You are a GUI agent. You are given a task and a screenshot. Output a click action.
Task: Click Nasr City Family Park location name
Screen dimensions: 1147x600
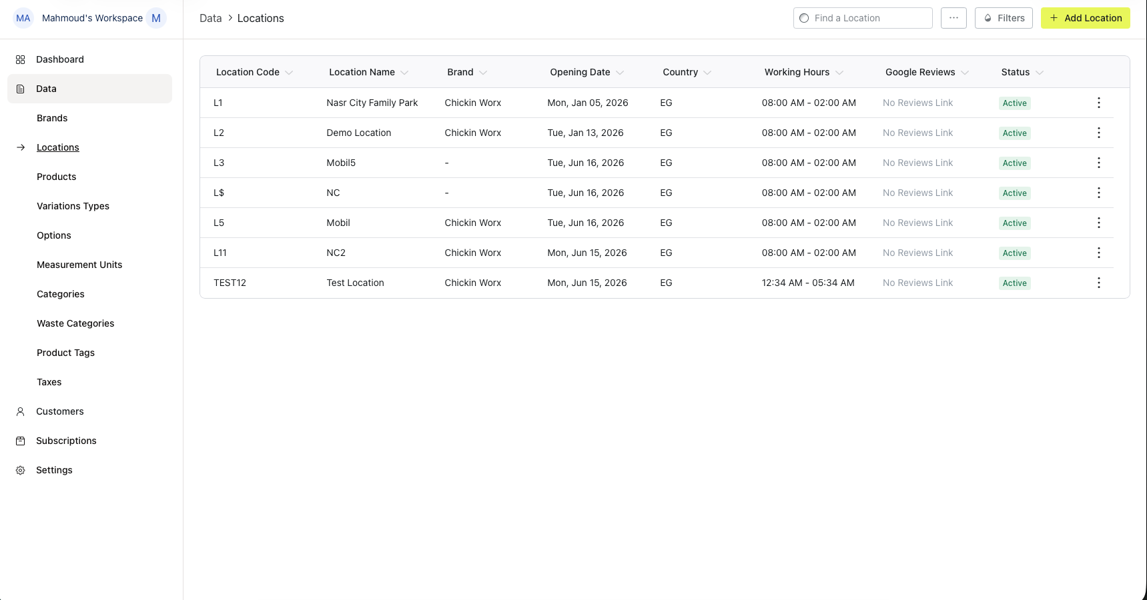pyautogui.click(x=372, y=103)
